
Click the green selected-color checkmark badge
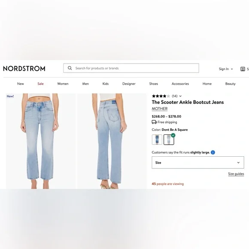click(x=173, y=135)
